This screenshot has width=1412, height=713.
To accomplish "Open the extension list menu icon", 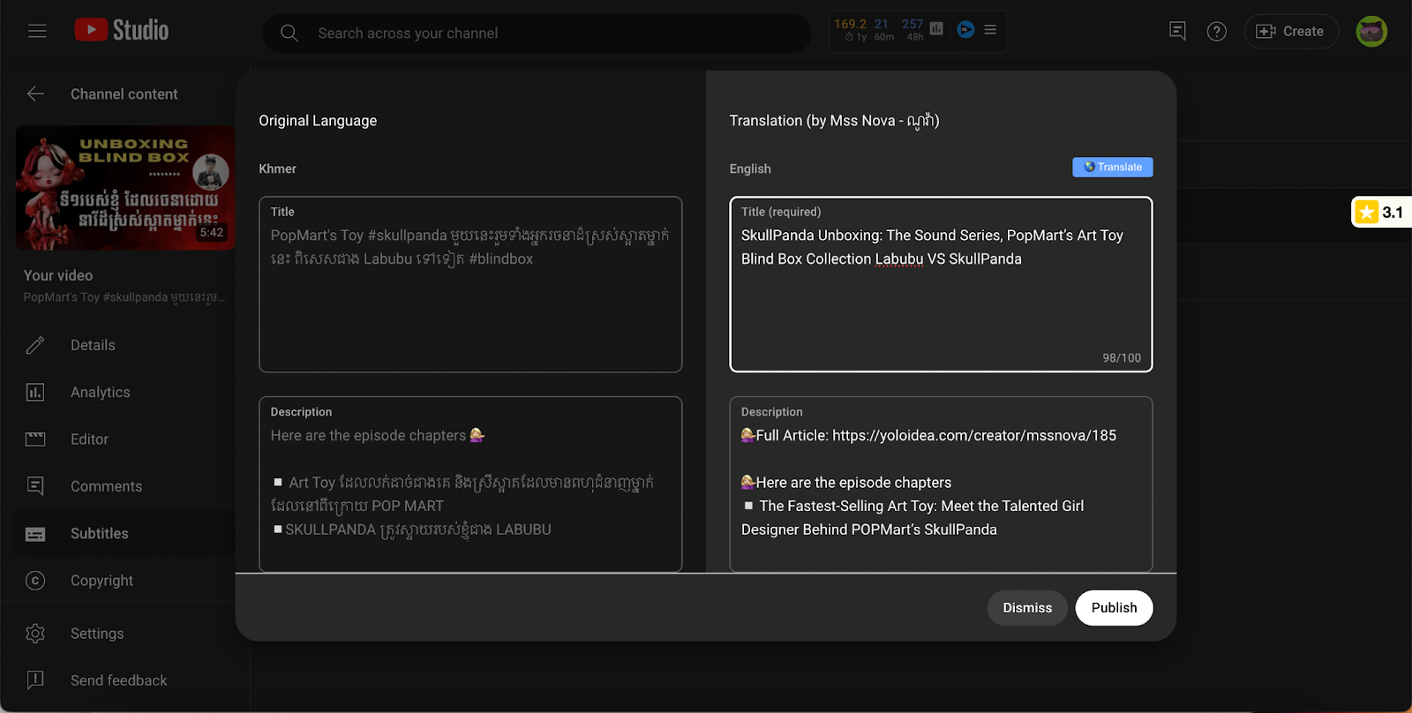I will point(990,30).
